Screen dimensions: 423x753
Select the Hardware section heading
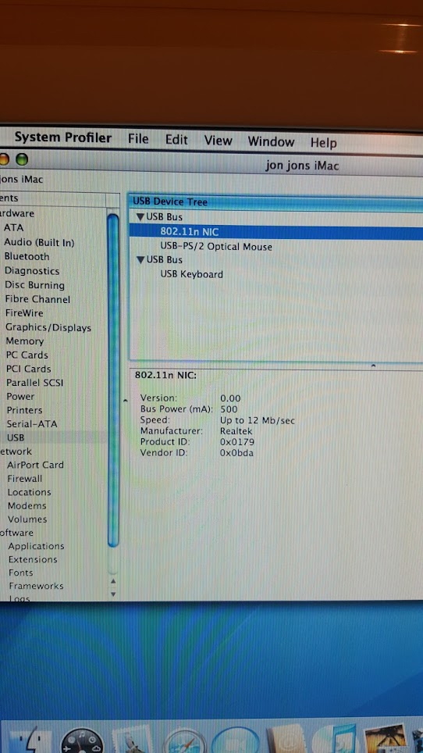click(17, 213)
